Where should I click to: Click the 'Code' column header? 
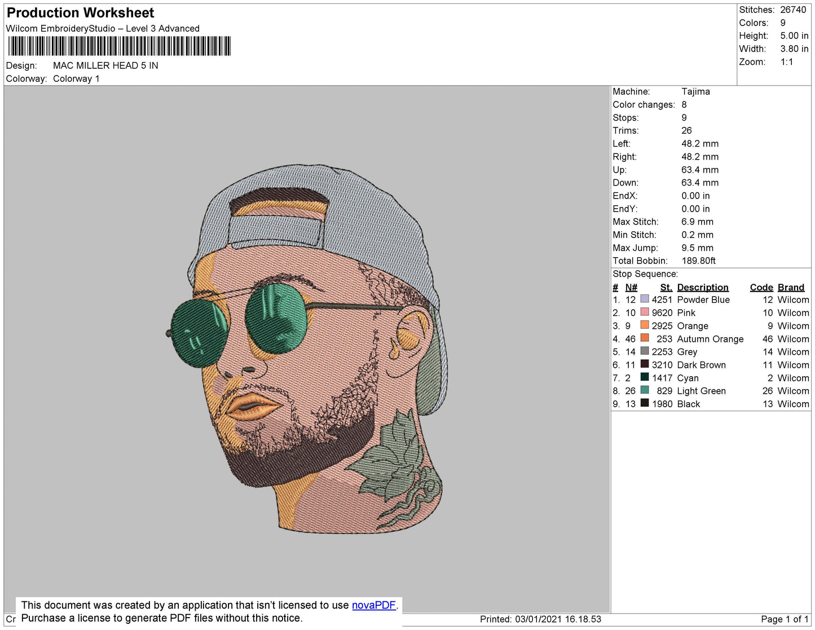tap(761, 287)
